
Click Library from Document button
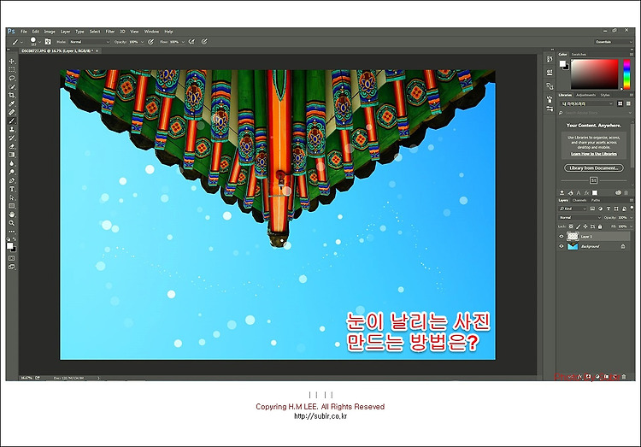click(x=594, y=168)
